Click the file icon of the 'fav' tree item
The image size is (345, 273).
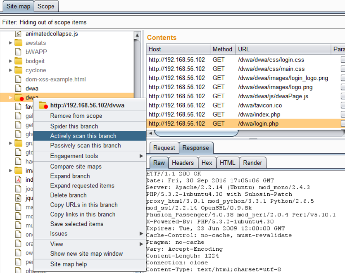pos(18,107)
